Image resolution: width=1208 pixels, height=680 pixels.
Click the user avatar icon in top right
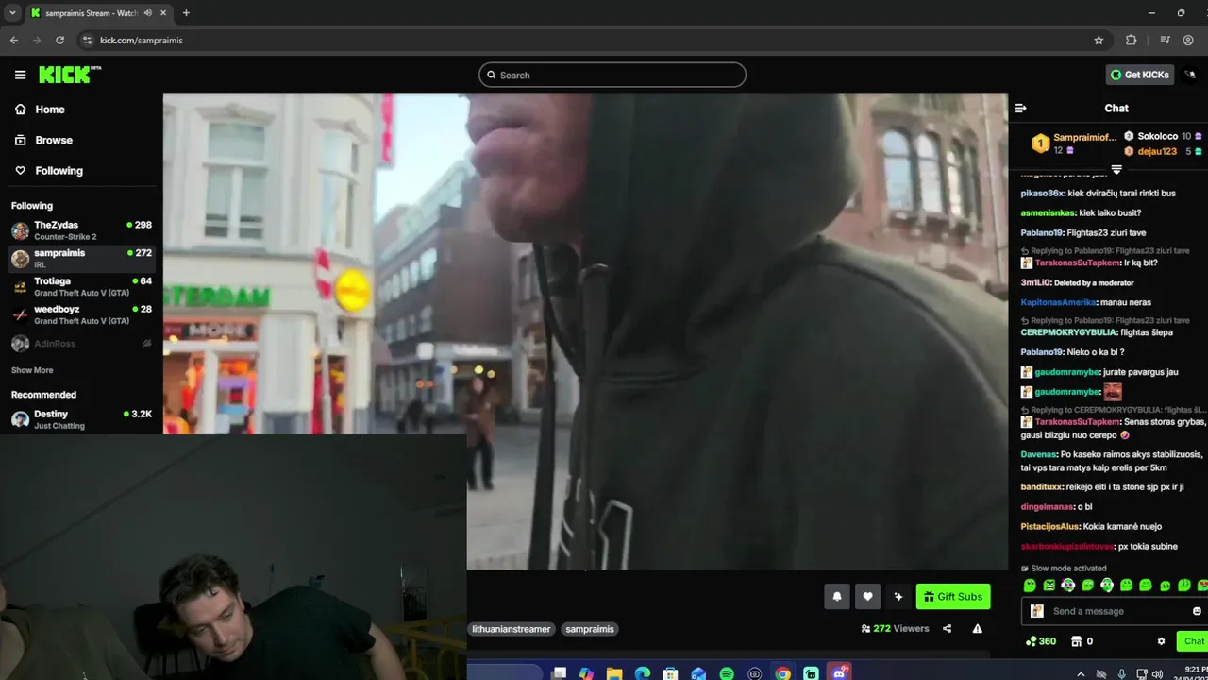coord(1191,75)
